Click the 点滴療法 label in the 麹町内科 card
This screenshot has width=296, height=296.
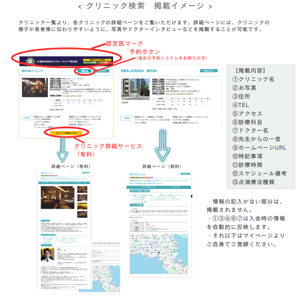click(x=125, y=118)
